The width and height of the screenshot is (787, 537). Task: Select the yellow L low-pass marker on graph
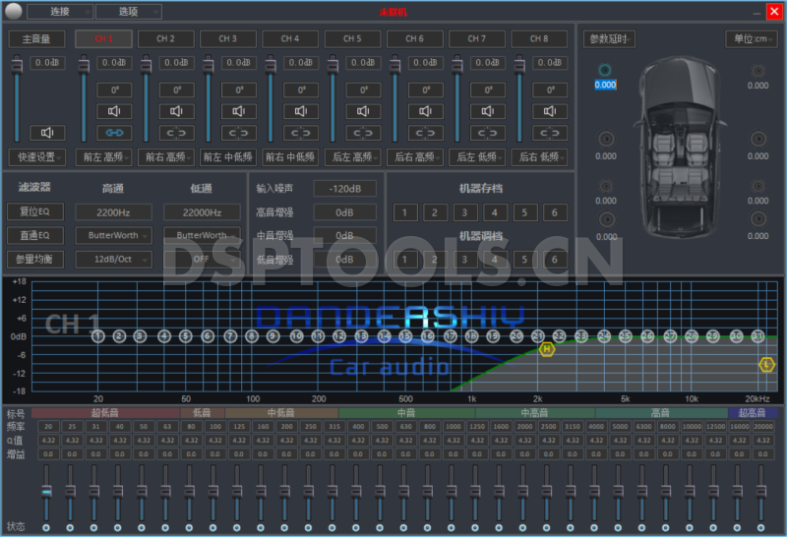point(767,364)
